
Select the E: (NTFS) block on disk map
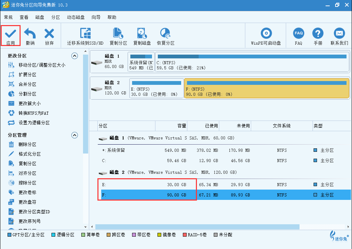156,88
